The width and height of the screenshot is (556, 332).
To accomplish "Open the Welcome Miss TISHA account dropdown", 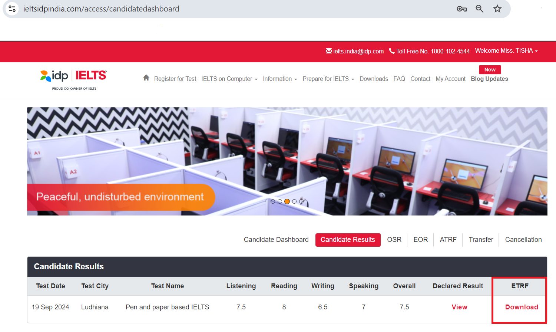I will point(506,51).
